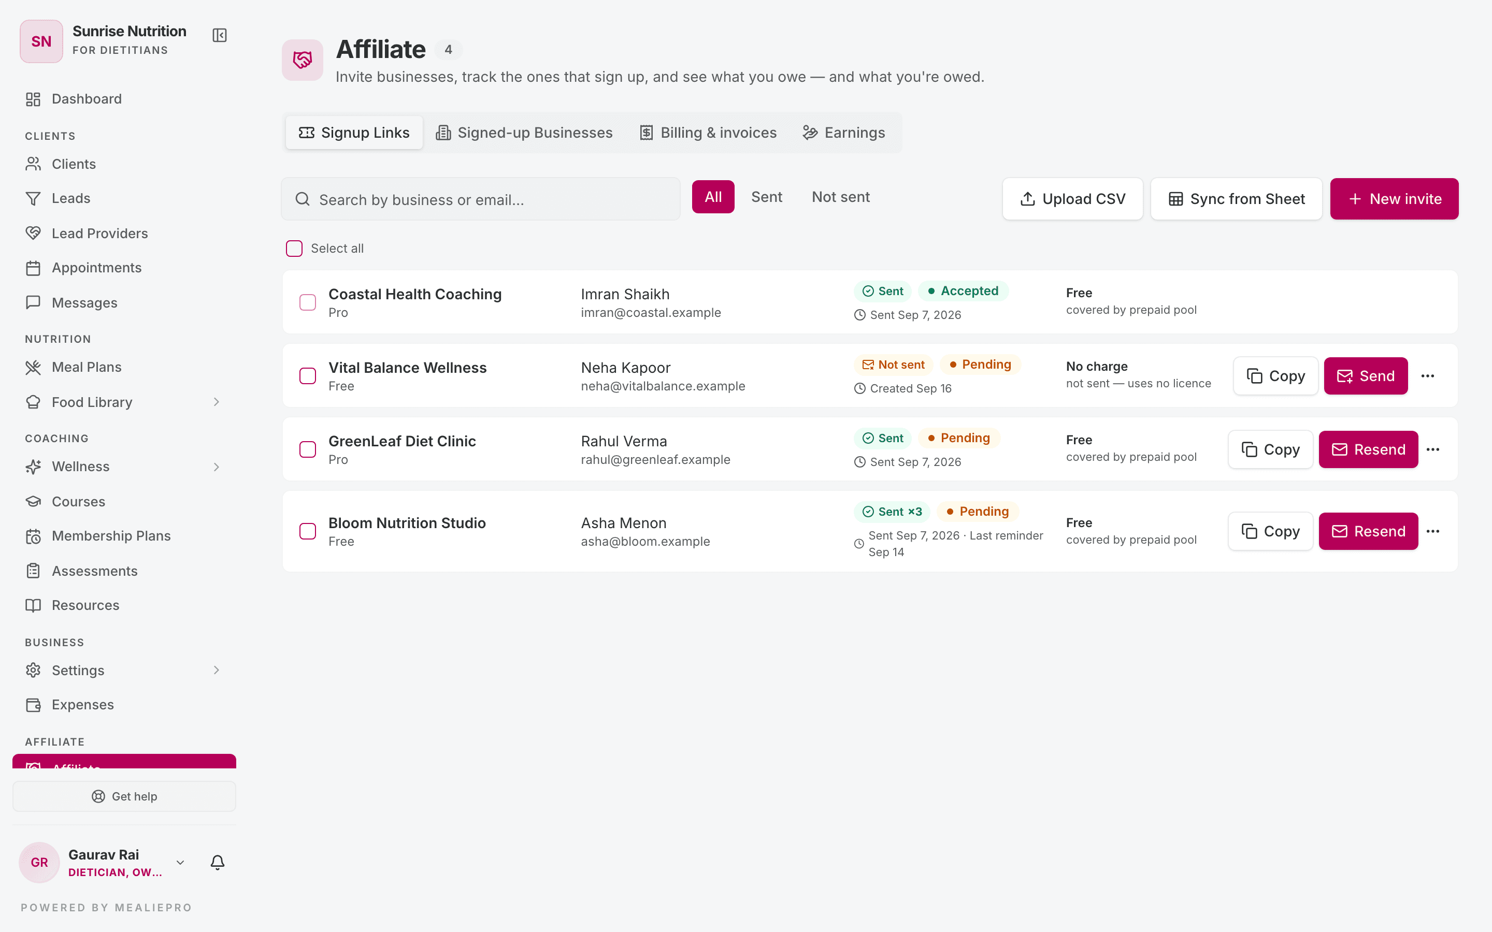
Task: Switch to Signed-up Businesses tab
Action: [524, 133]
